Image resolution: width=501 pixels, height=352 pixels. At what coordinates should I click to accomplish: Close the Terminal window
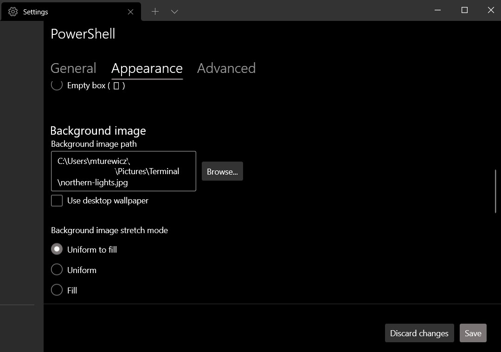[x=491, y=10]
